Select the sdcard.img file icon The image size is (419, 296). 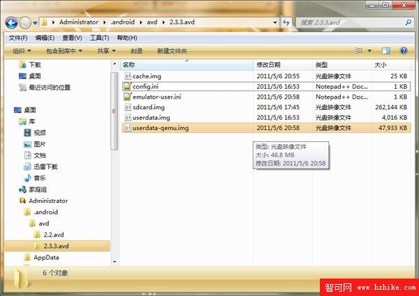[x=128, y=108]
